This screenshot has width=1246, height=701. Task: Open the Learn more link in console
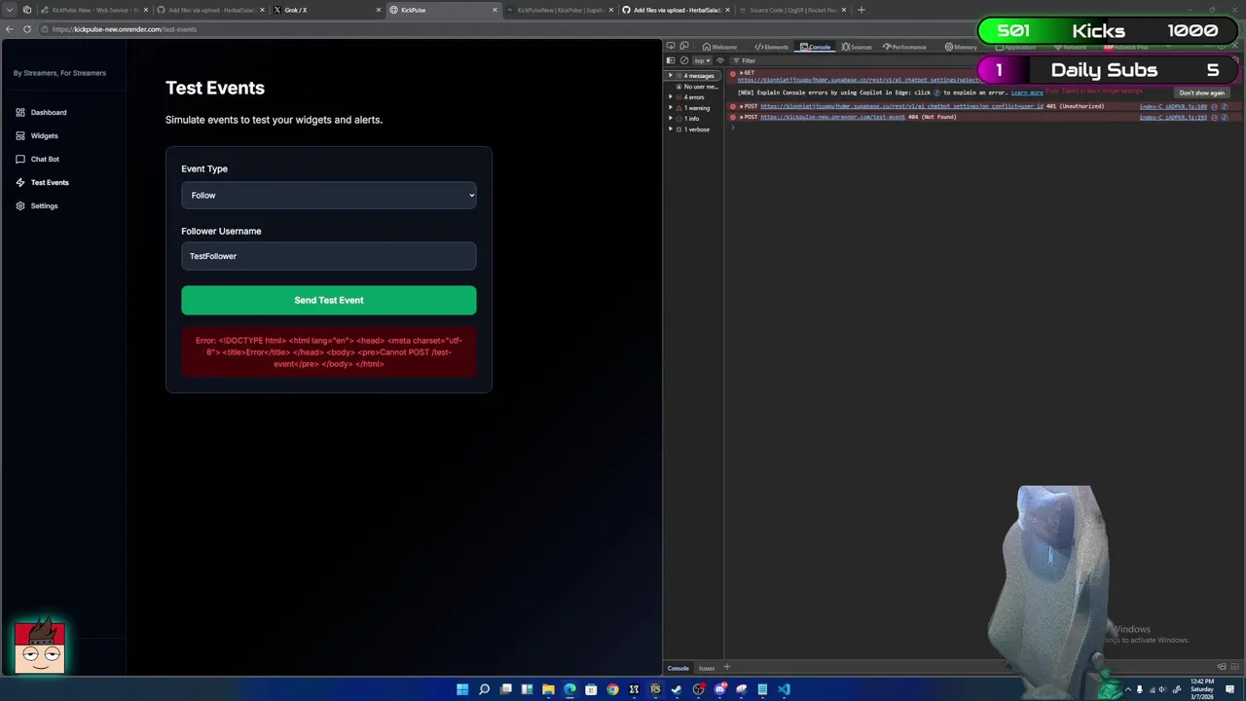pyautogui.click(x=1027, y=92)
